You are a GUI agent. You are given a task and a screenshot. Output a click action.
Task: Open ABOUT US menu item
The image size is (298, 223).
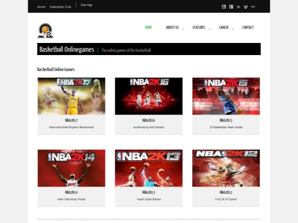click(x=172, y=28)
